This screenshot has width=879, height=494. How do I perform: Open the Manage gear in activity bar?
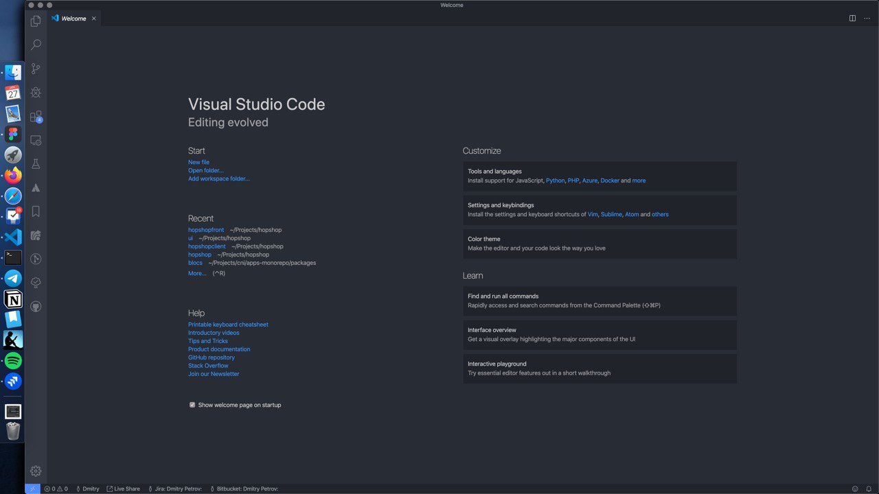point(36,471)
